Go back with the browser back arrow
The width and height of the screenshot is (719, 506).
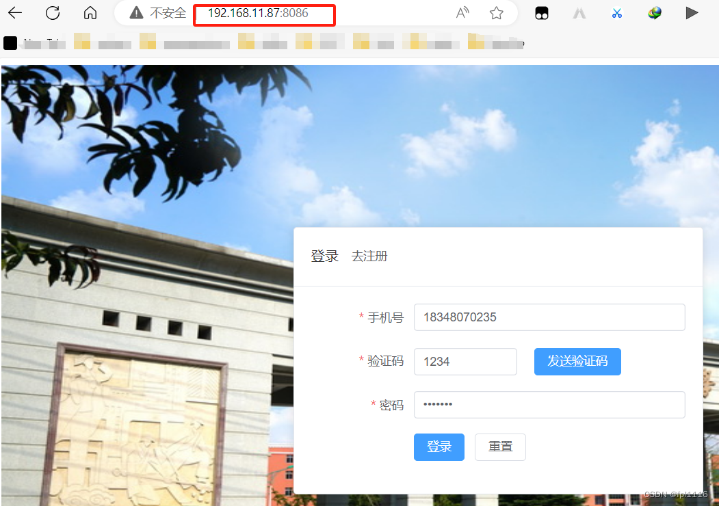coord(15,13)
